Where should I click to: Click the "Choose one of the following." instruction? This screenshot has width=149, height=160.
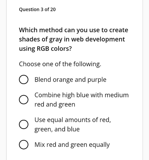(x=60, y=64)
